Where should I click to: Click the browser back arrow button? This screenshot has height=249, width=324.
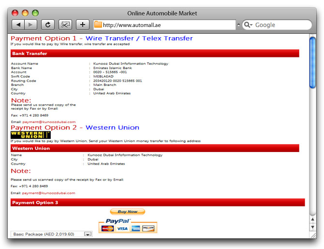click(18, 25)
